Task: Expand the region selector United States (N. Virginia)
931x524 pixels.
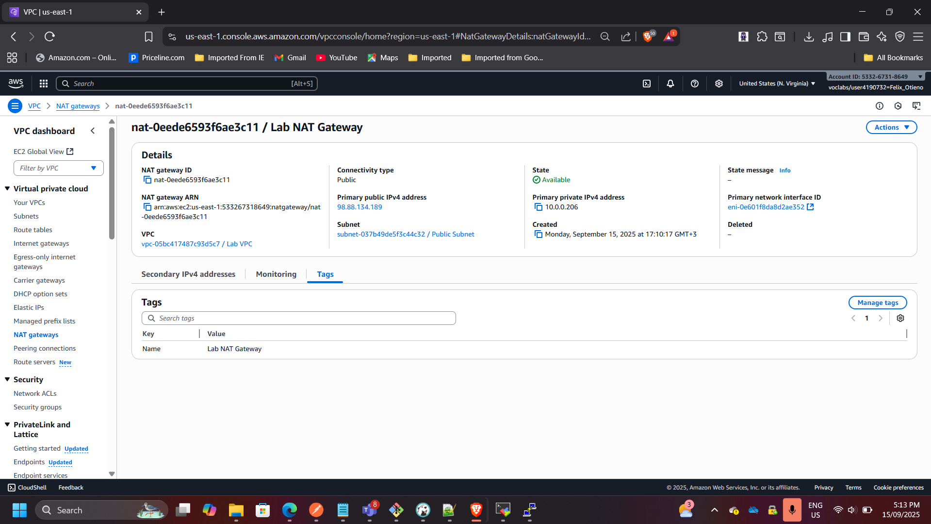Action: [776, 84]
